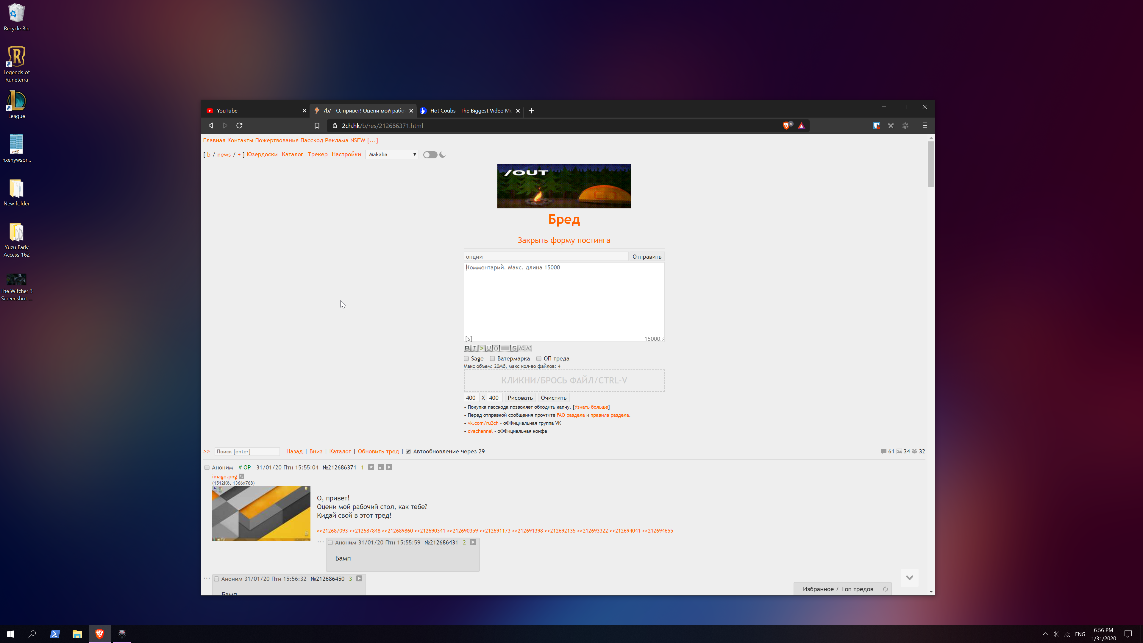Switch to the Hot Coubs tab
Image resolution: width=1143 pixels, height=643 pixels.
pyautogui.click(x=469, y=111)
